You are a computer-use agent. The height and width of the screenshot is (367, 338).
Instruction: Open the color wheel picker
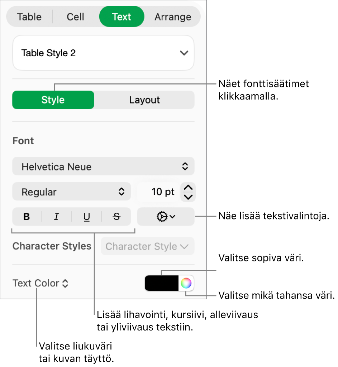pos(186,283)
